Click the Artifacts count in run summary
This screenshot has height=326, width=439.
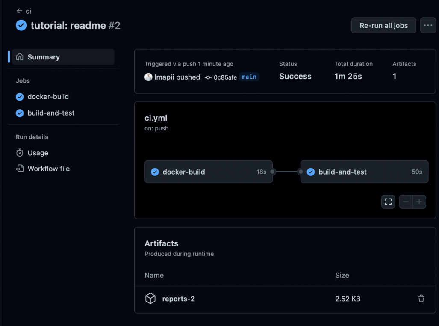point(395,77)
